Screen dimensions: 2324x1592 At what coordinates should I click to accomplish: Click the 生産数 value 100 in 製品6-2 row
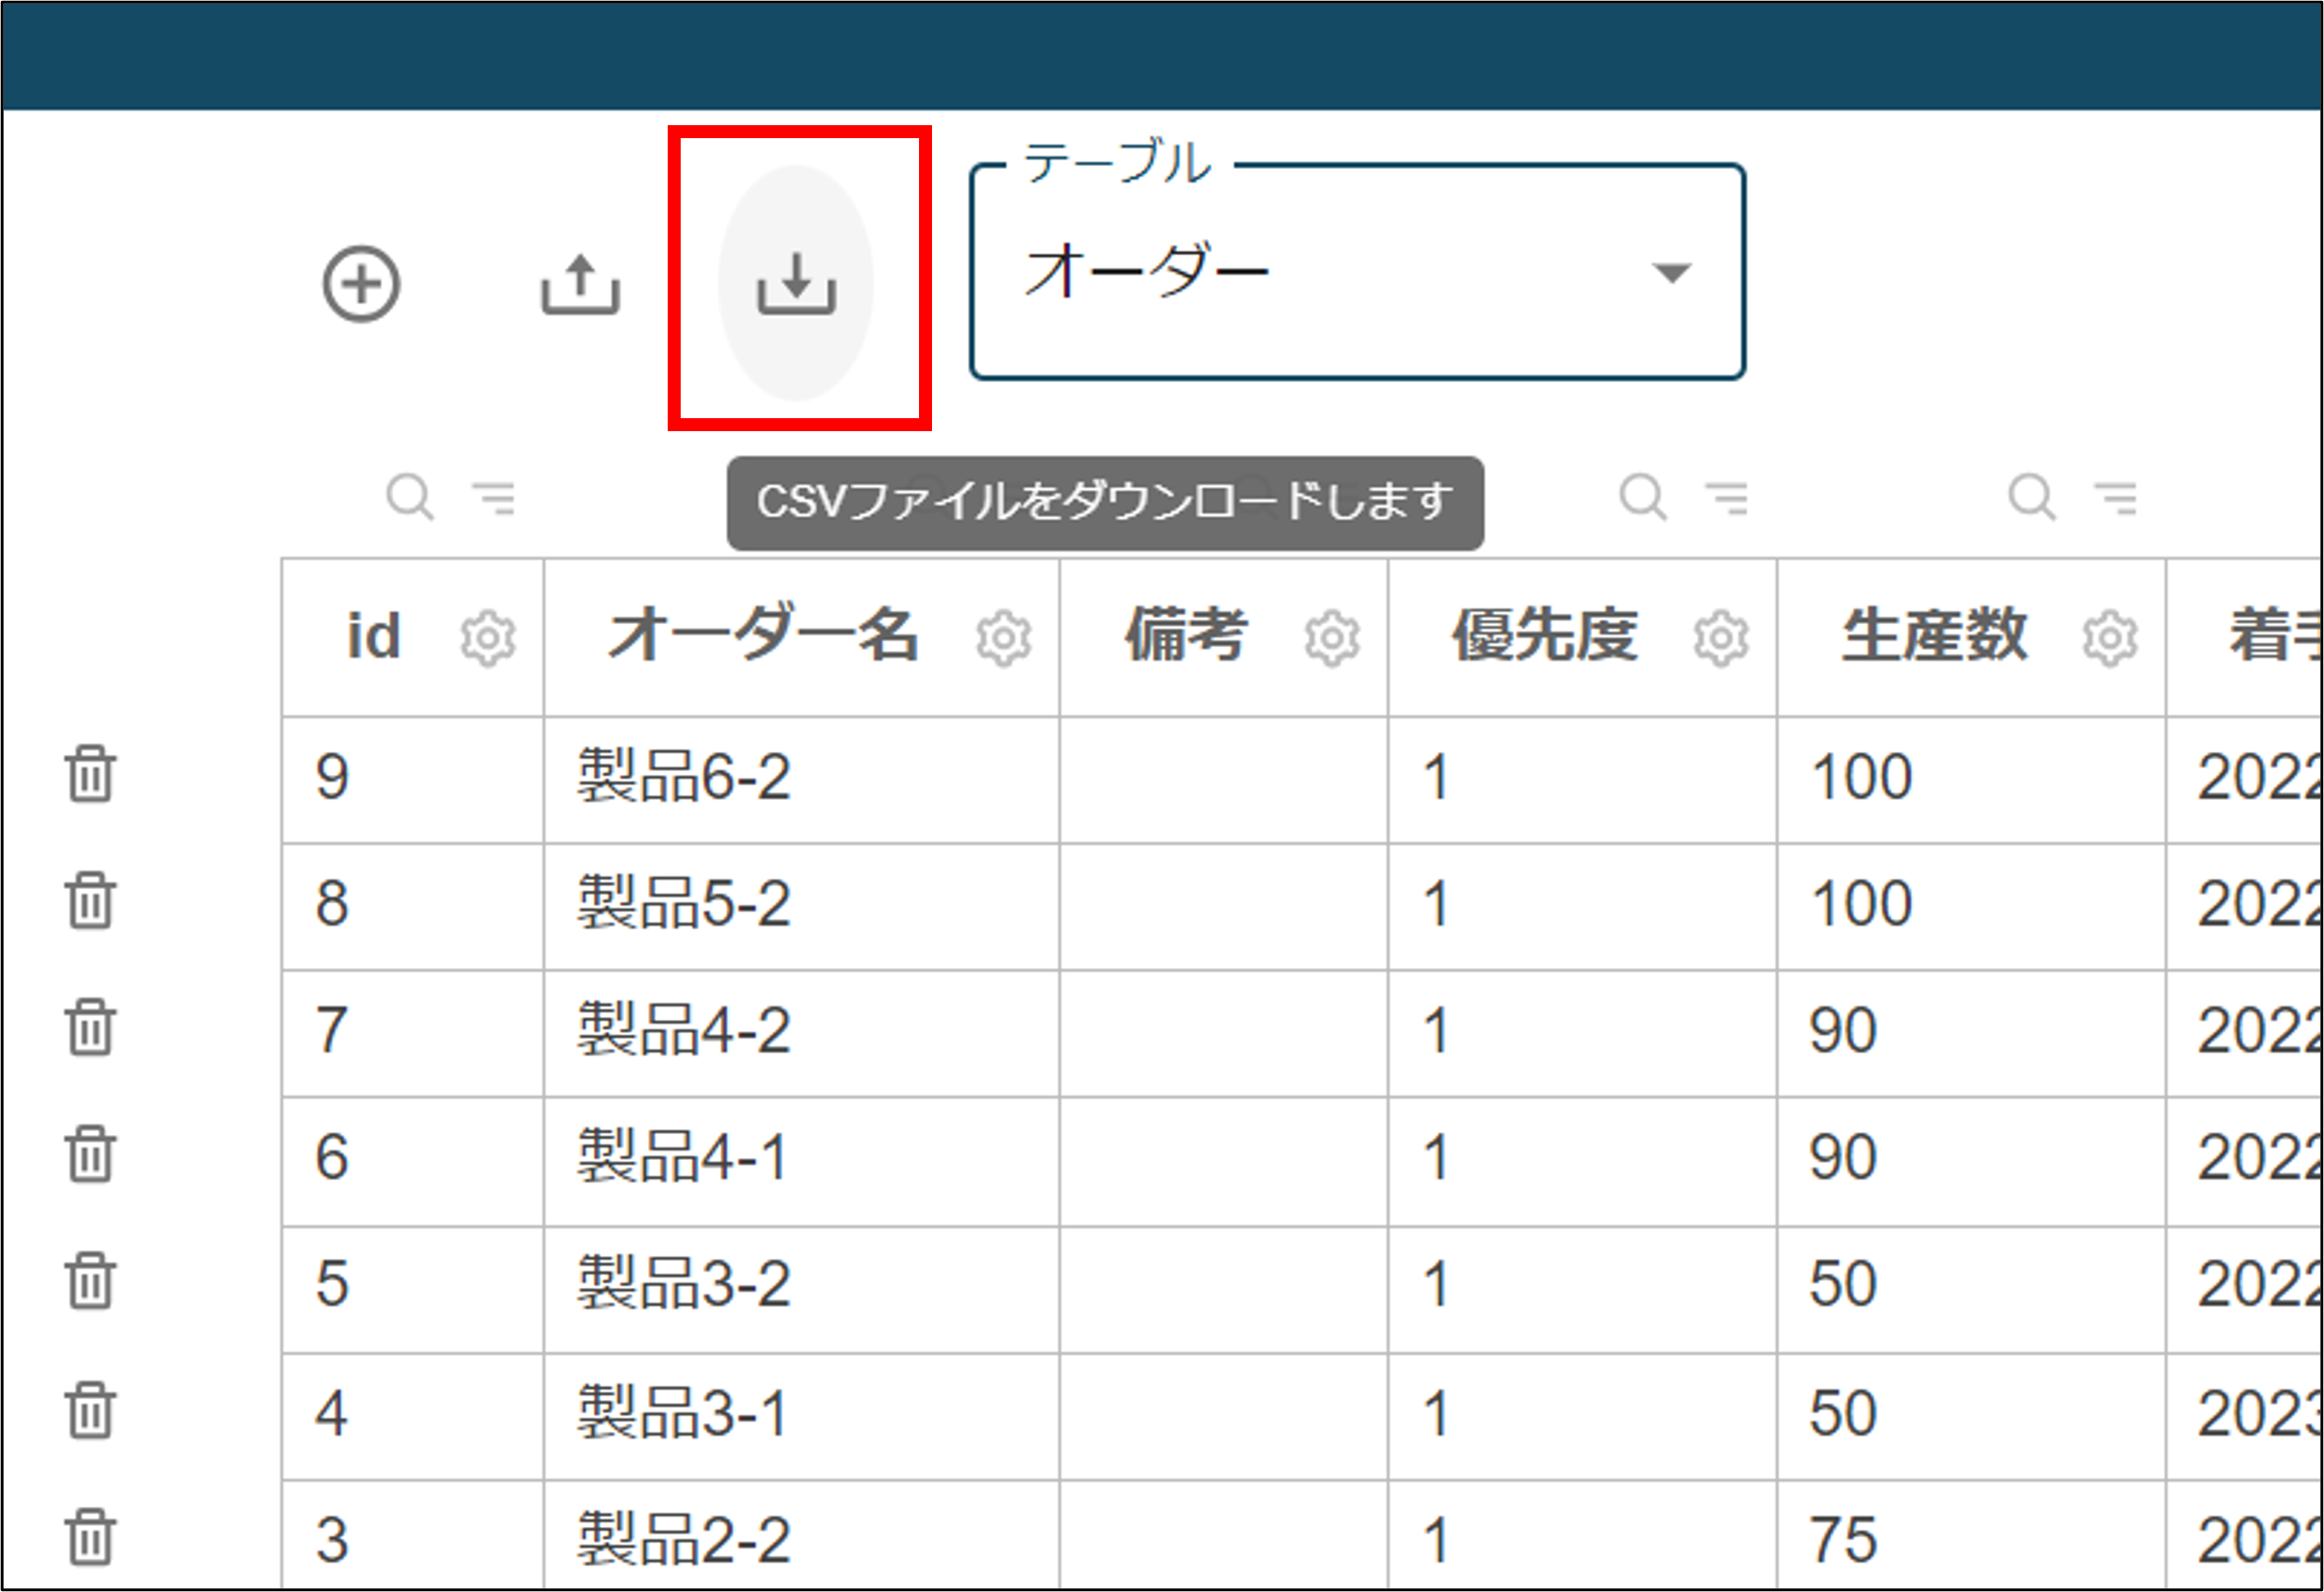(x=1971, y=779)
